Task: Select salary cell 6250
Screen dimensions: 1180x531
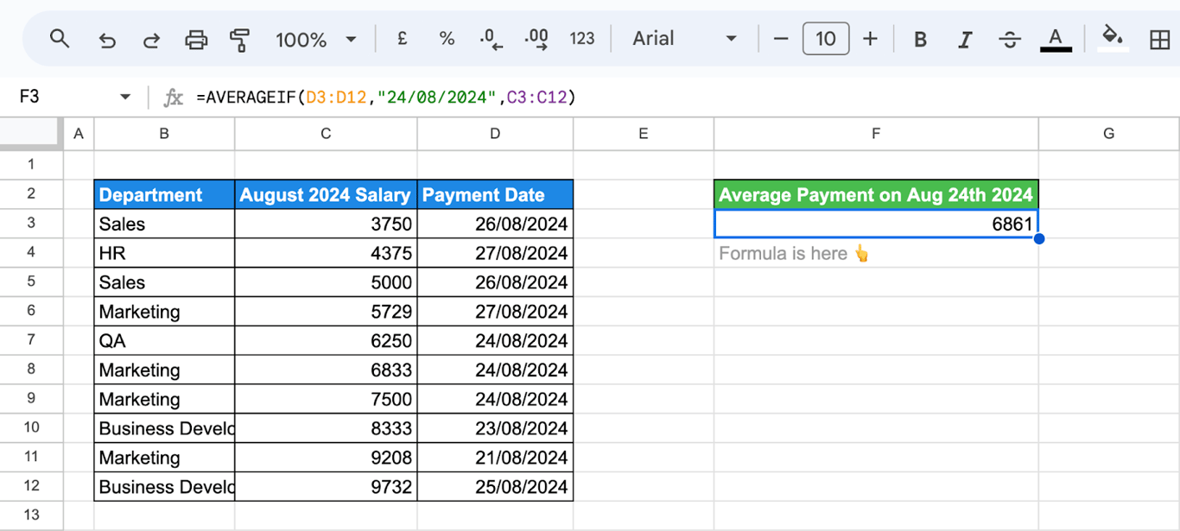Action: [x=326, y=340]
